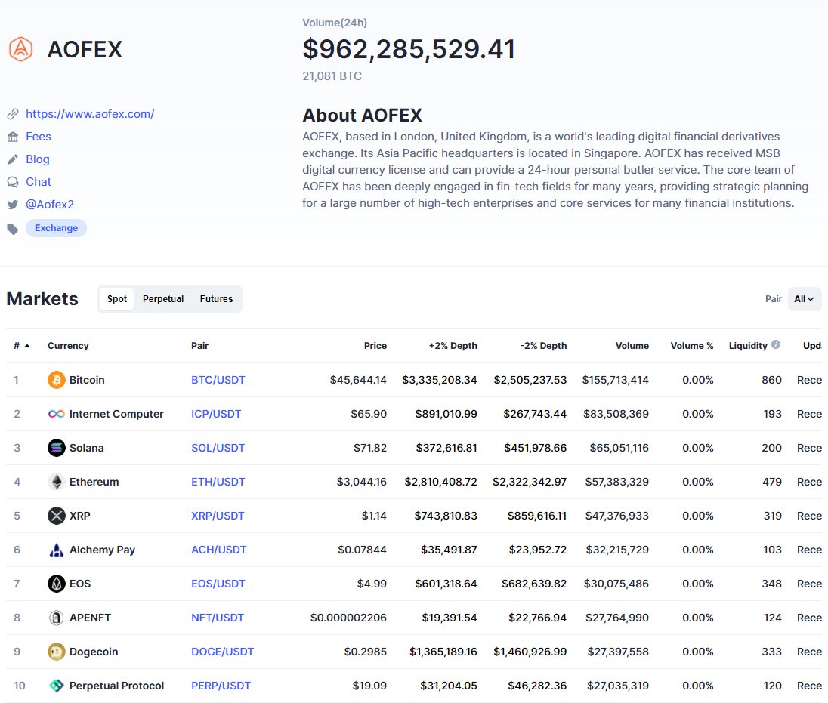Image resolution: width=828 pixels, height=703 pixels.
Task: Click the Bitcoin coin icon
Action: point(57,380)
